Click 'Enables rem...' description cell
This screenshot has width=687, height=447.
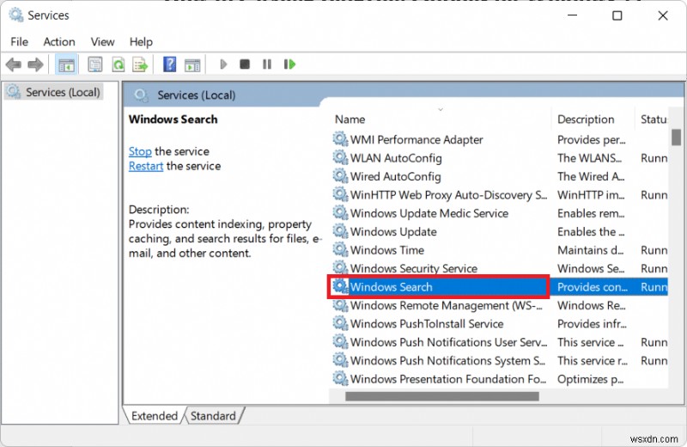coord(591,213)
